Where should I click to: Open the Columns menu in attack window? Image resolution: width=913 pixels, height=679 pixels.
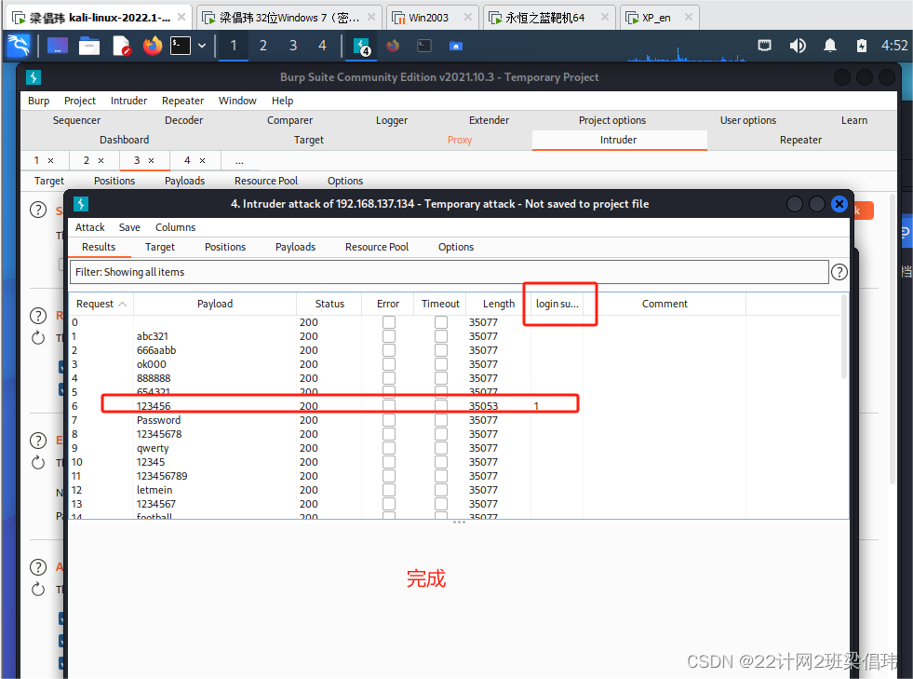click(175, 227)
